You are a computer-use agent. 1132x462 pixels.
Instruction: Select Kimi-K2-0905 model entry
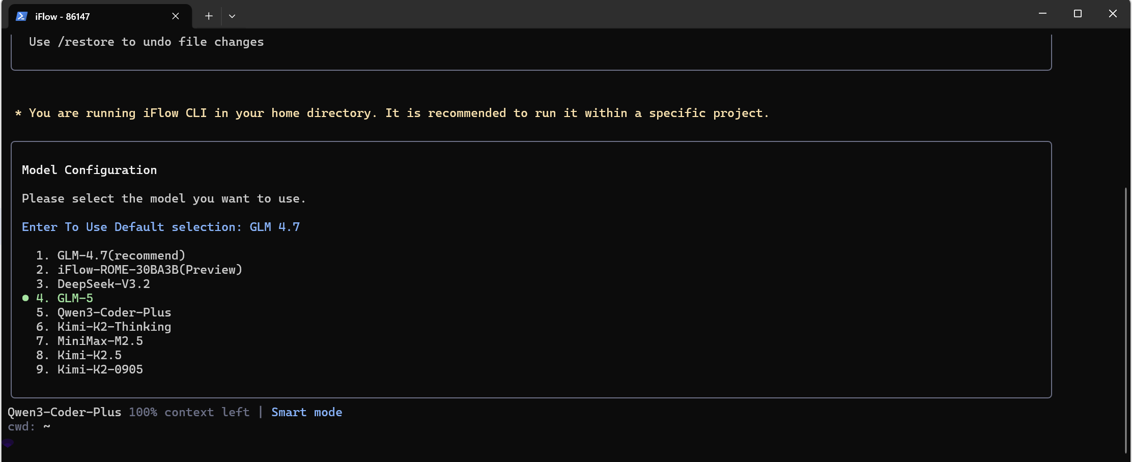point(100,369)
